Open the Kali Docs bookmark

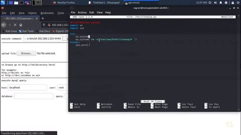(43, 31)
